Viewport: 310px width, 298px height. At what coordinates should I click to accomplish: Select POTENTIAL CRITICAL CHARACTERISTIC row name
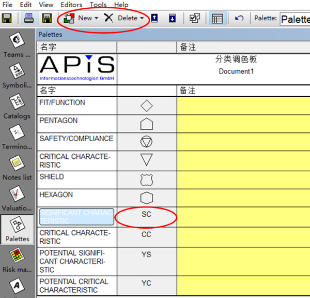73,286
